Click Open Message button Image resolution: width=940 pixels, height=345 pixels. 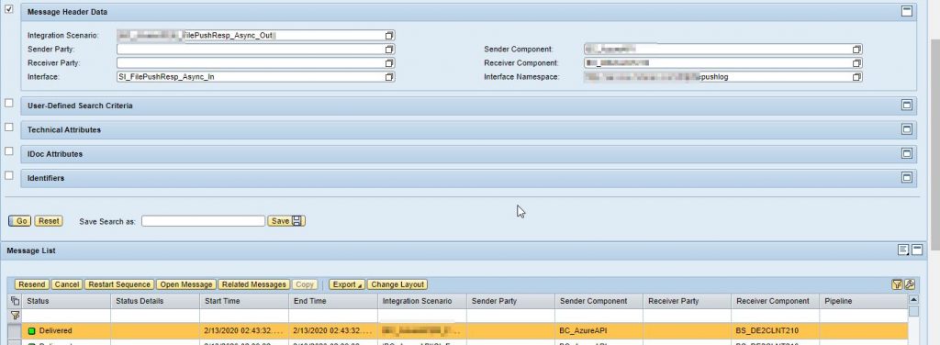(x=186, y=284)
